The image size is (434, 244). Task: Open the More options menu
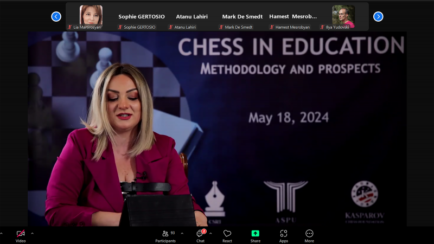click(x=309, y=234)
